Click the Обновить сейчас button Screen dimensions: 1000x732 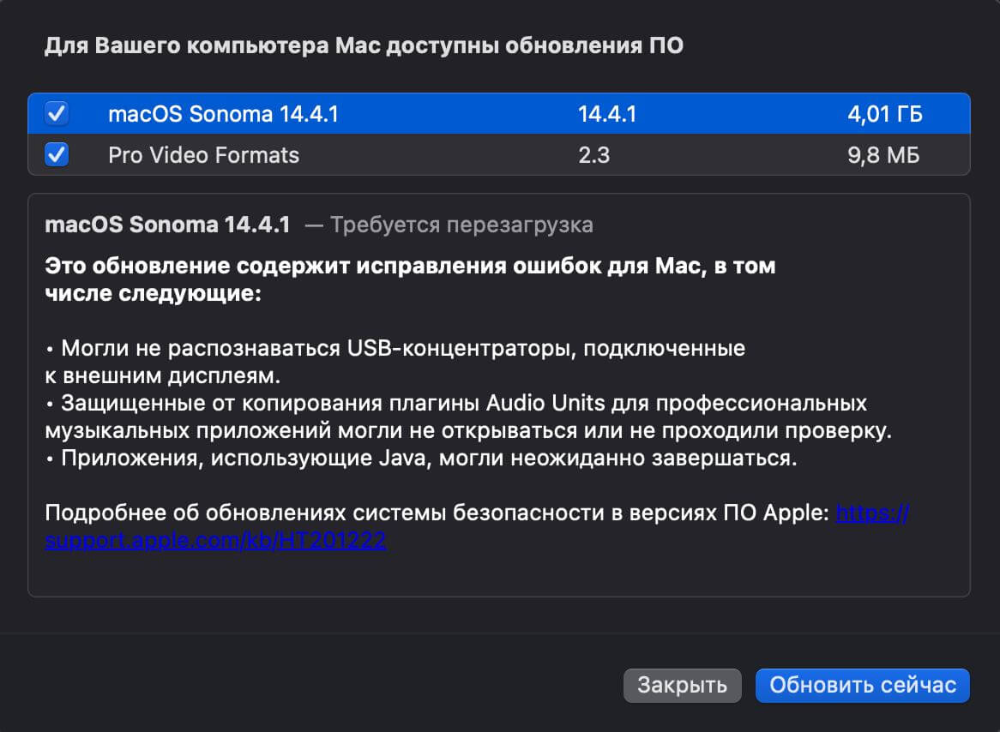click(x=861, y=685)
